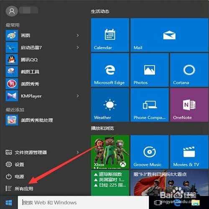Expand the 文件资源管理器 submenu arrow

click(78, 152)
